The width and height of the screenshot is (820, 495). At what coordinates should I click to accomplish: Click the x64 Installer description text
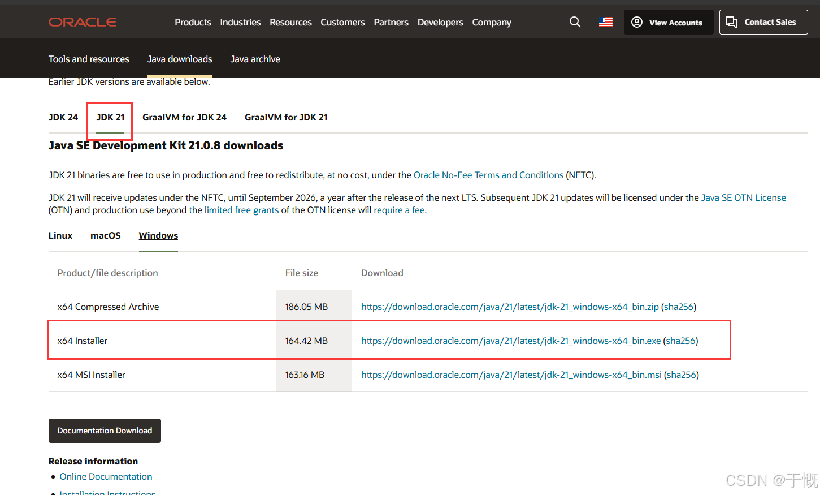pyautogui.click(x=82, y=341)
